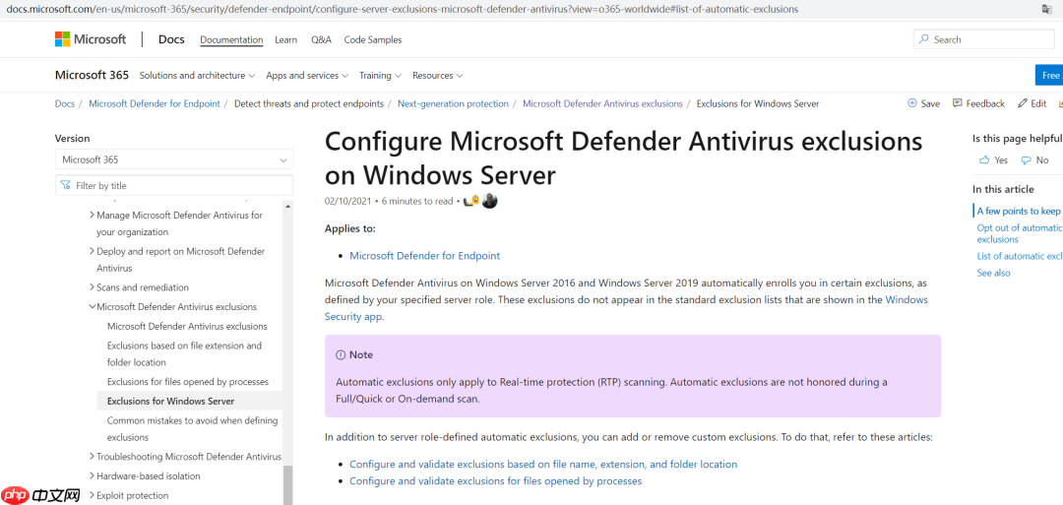Expand Apps and services menu
Image resolution: width=1063 pixels, height=505 pixels.
tap(307, 75)
